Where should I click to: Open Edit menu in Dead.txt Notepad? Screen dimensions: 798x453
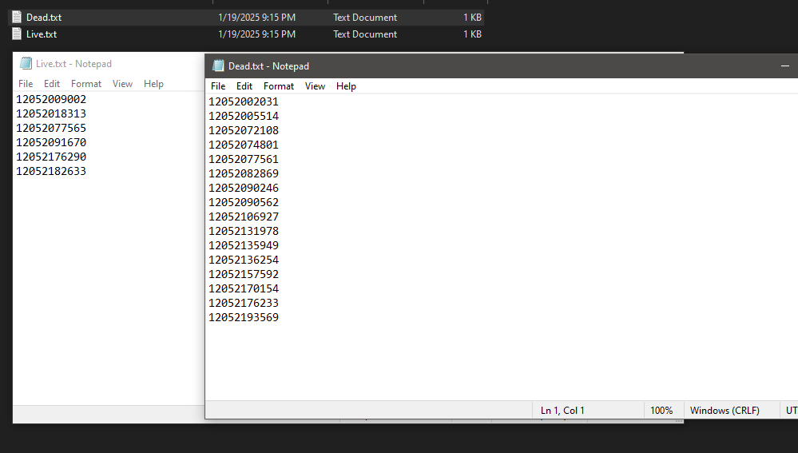point(244,86)
